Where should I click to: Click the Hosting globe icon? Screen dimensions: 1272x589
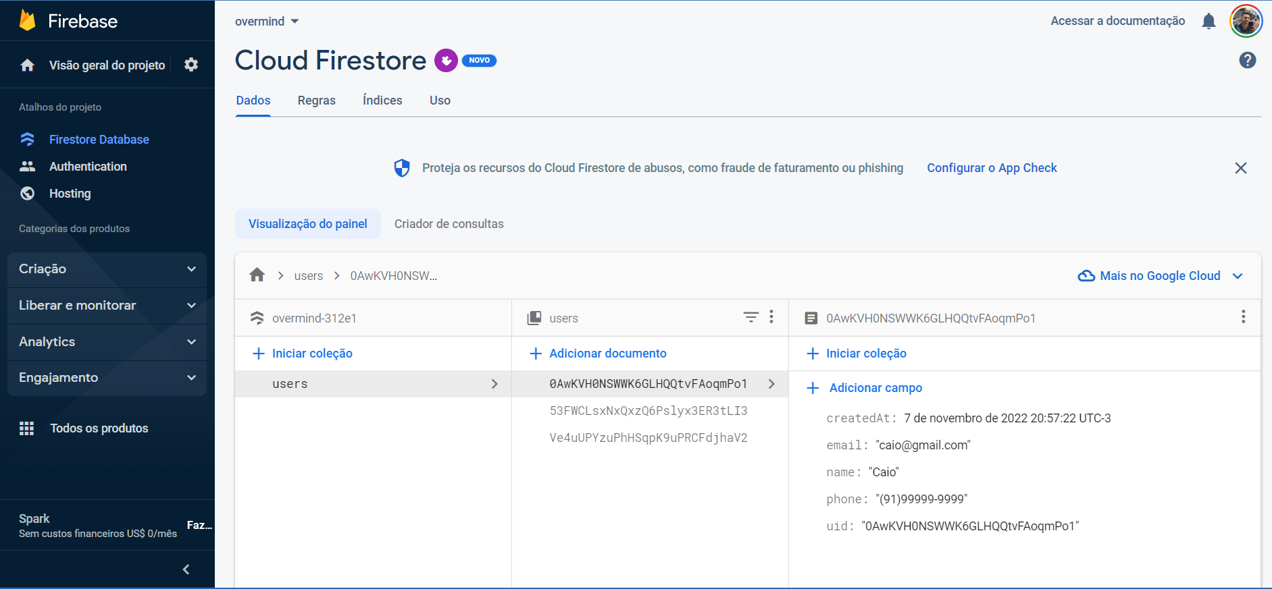click(x=28, y=193)
